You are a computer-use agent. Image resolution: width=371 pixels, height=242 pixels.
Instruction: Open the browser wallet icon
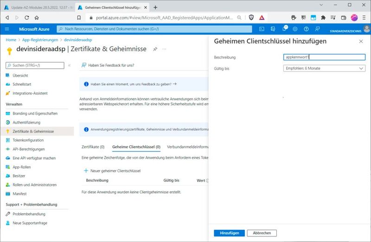(x=344, y=18)
